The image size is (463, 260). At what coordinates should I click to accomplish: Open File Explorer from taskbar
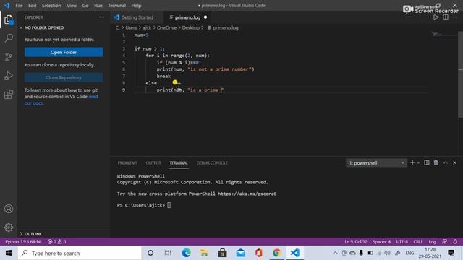[204, 253]
